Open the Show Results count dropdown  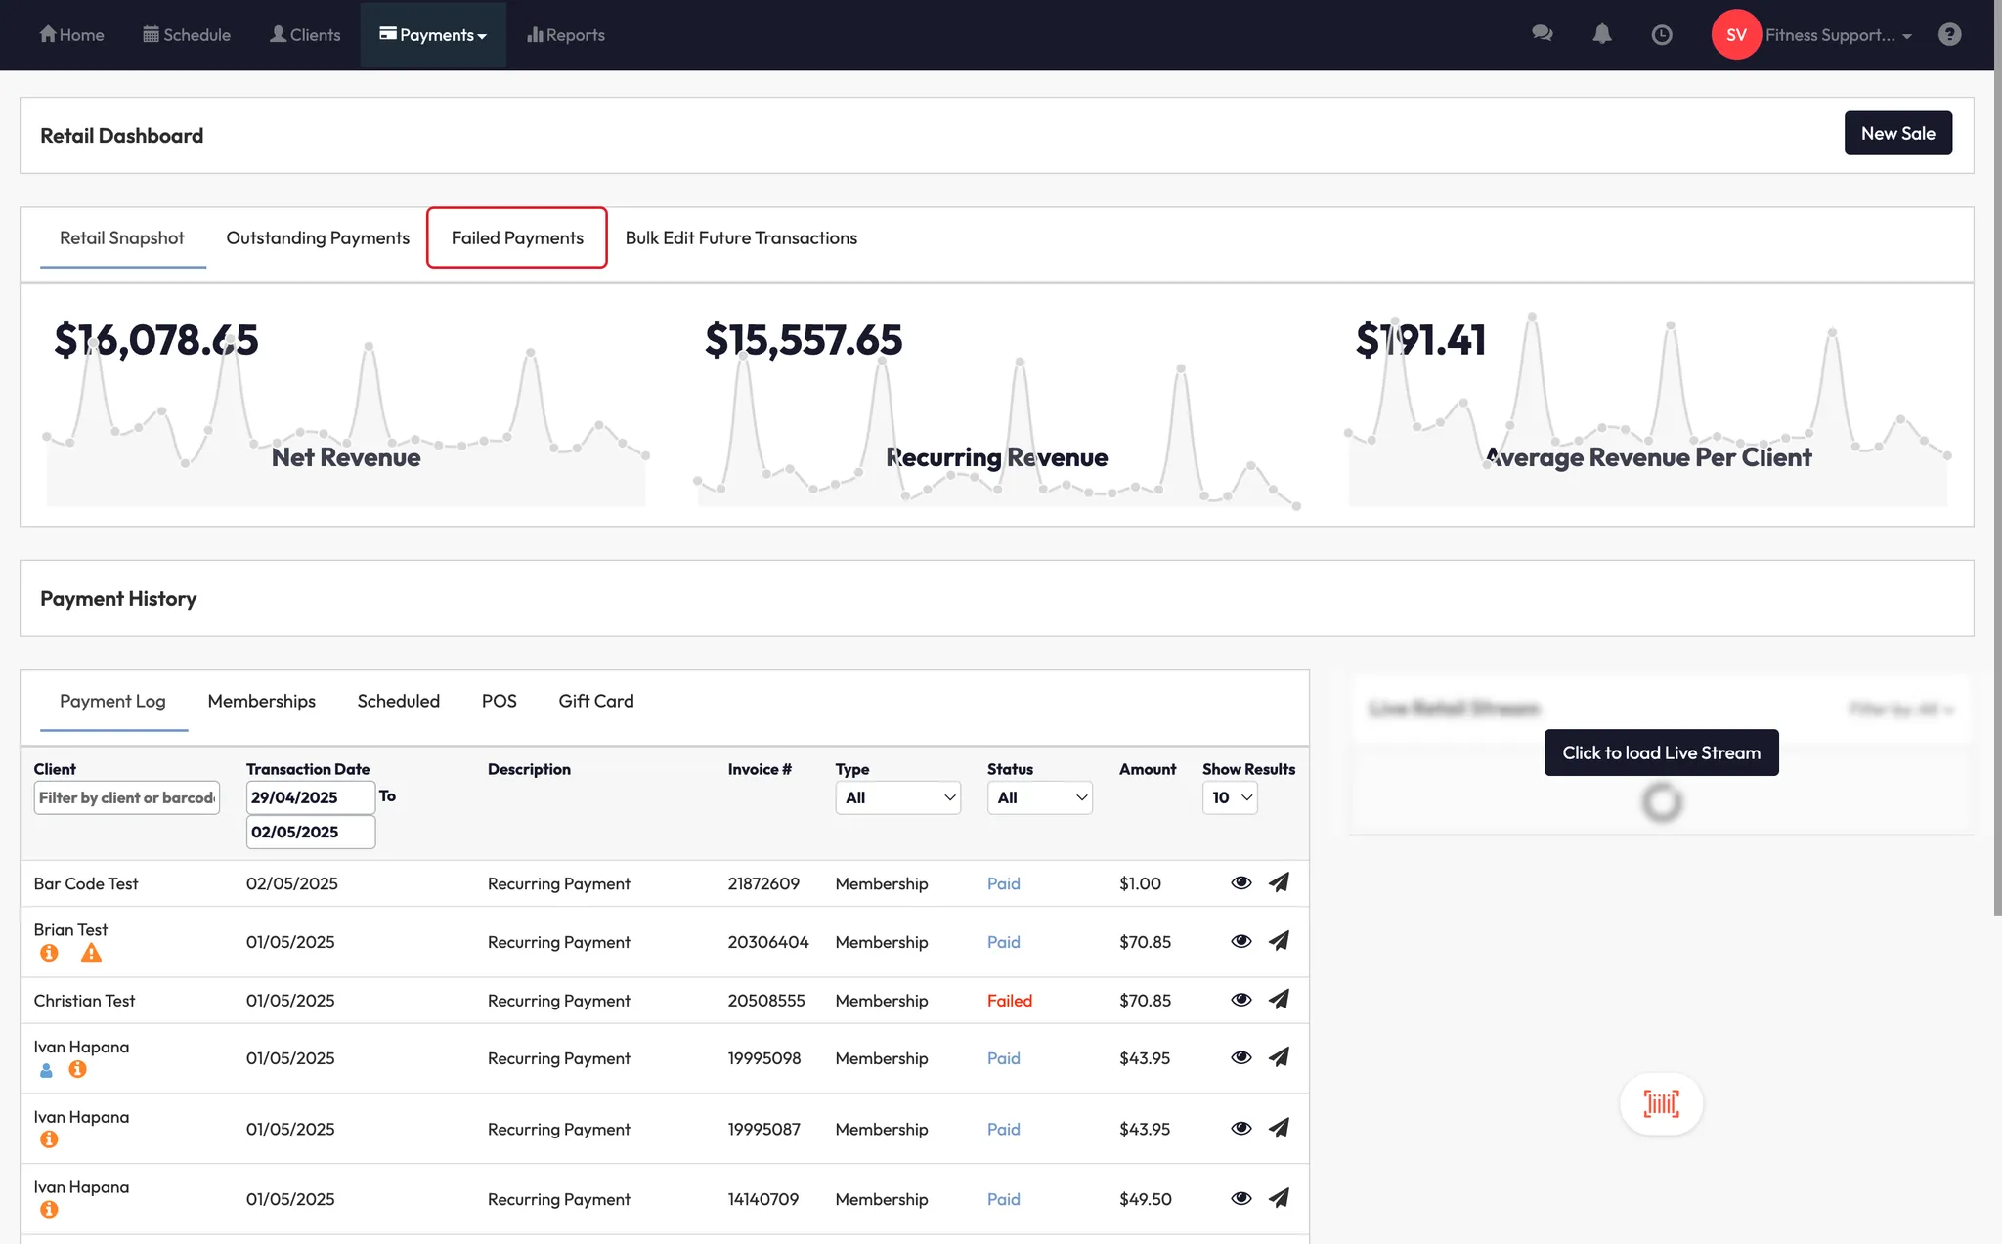click(1230, 797)
